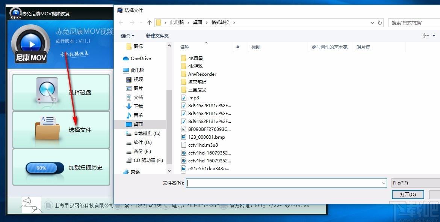Select the 盗墓笔记 folder
This screenshot has height=222, width=440.
point(194,82)
